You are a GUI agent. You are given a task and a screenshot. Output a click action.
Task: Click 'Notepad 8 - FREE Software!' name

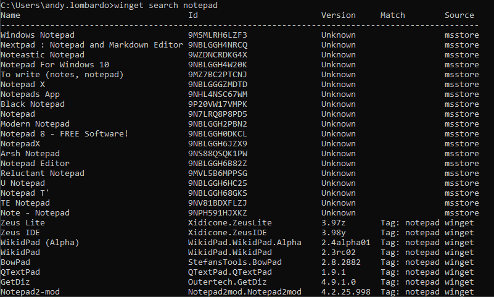[x=65, y=134]
